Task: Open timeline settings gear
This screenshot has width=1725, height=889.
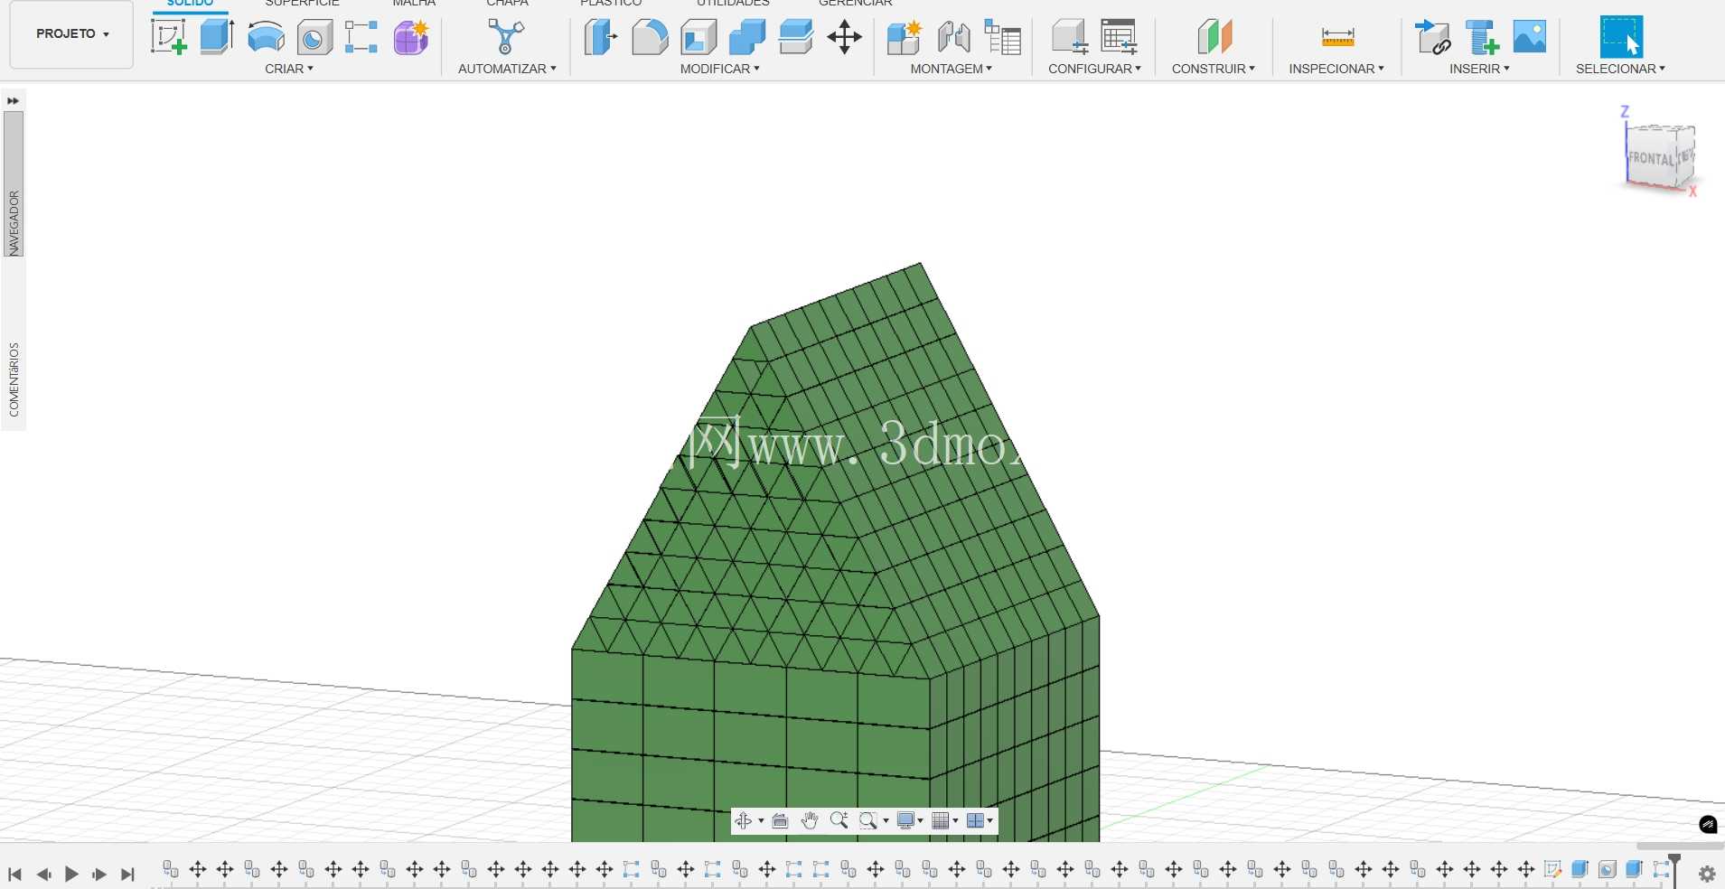Action: click(x=1707, y=874)
